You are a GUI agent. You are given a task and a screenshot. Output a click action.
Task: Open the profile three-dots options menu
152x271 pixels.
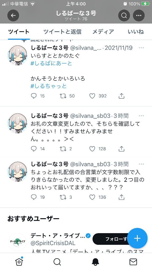tap(139, 16)
